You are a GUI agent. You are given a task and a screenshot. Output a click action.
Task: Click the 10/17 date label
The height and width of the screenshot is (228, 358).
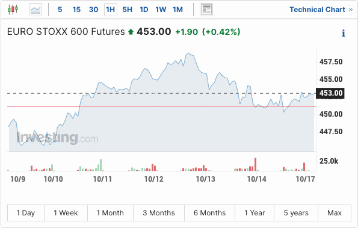tap(306, 179)
